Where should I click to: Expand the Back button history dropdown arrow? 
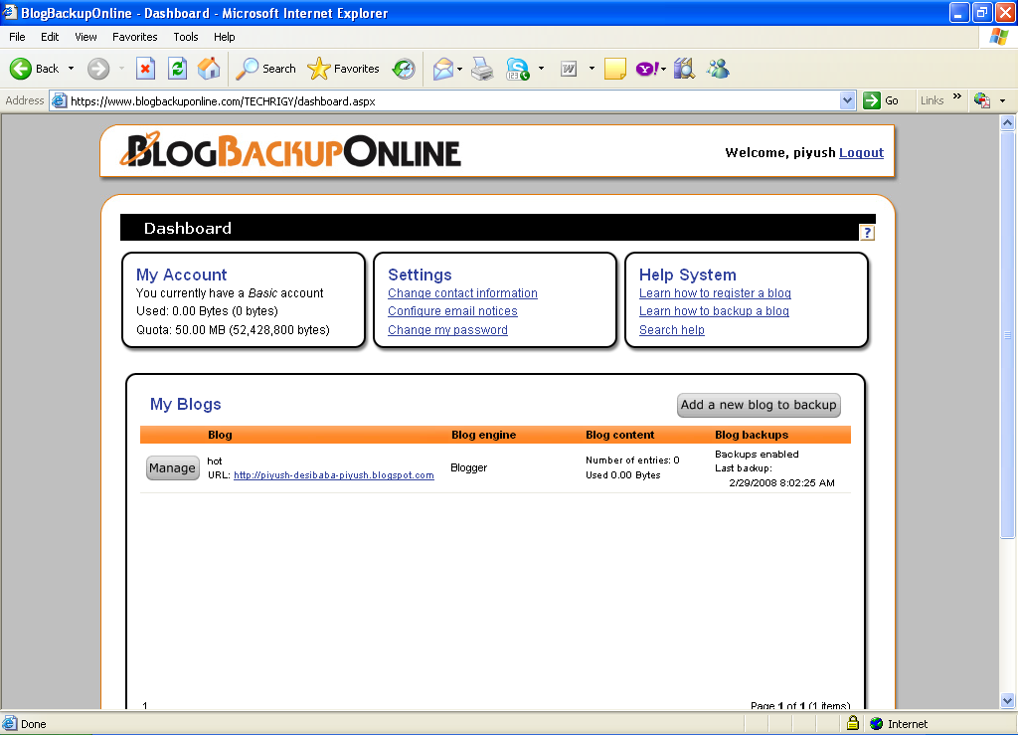[71, 69]
